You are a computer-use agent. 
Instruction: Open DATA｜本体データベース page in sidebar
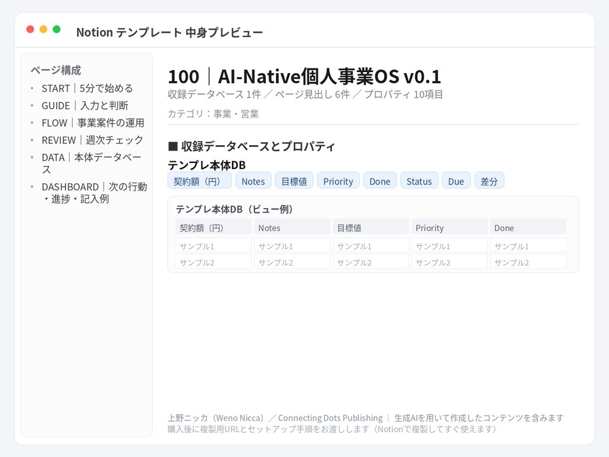point(92,163)
